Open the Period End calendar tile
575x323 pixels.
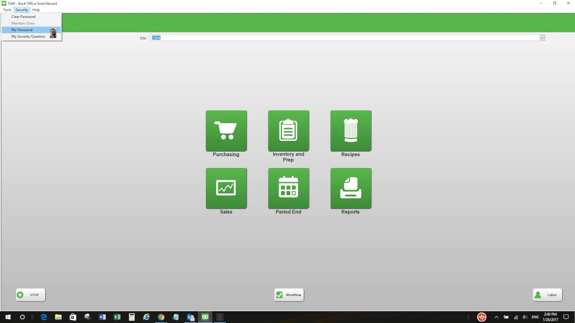[x=288, y=188]
